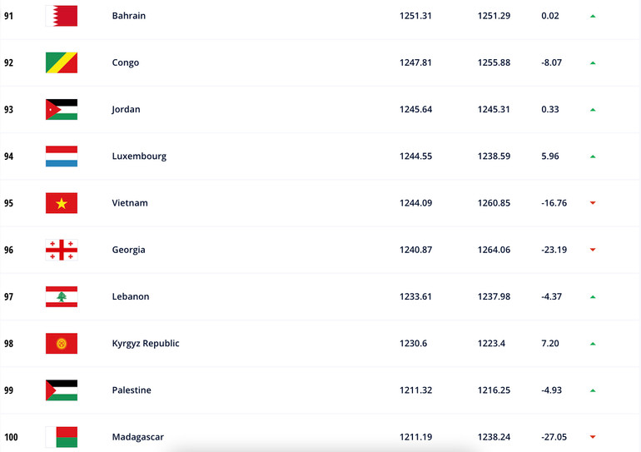Click the Jordan flag icon

tap(61, 109)
